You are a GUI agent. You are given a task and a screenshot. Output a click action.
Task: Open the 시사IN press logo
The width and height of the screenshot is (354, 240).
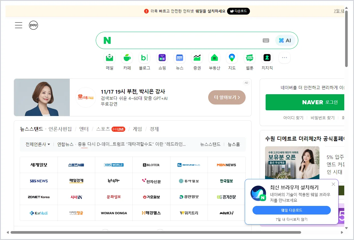(76, 197)
